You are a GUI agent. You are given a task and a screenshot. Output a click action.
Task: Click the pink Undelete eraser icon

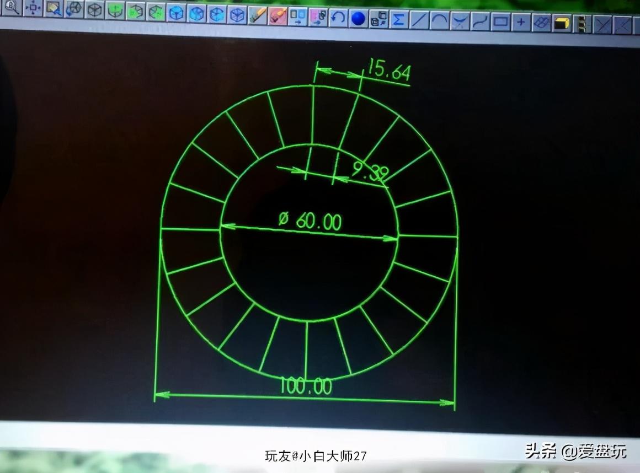pyautogui.click(x=278, y=17)
